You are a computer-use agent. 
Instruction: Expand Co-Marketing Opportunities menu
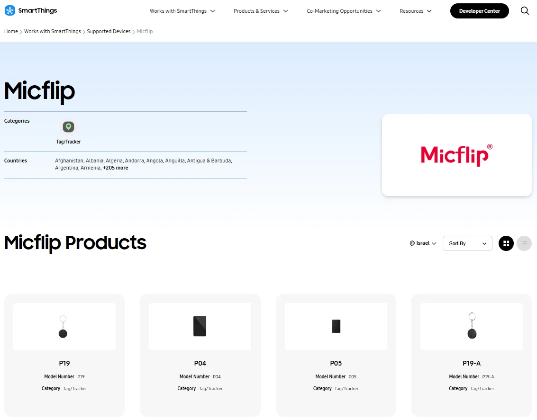pyautogui.click(x=344, y=11)
